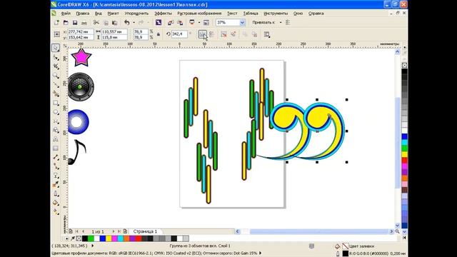Open a file with folder icon
This screenshot has width=457, height=257.
(66, 22)
